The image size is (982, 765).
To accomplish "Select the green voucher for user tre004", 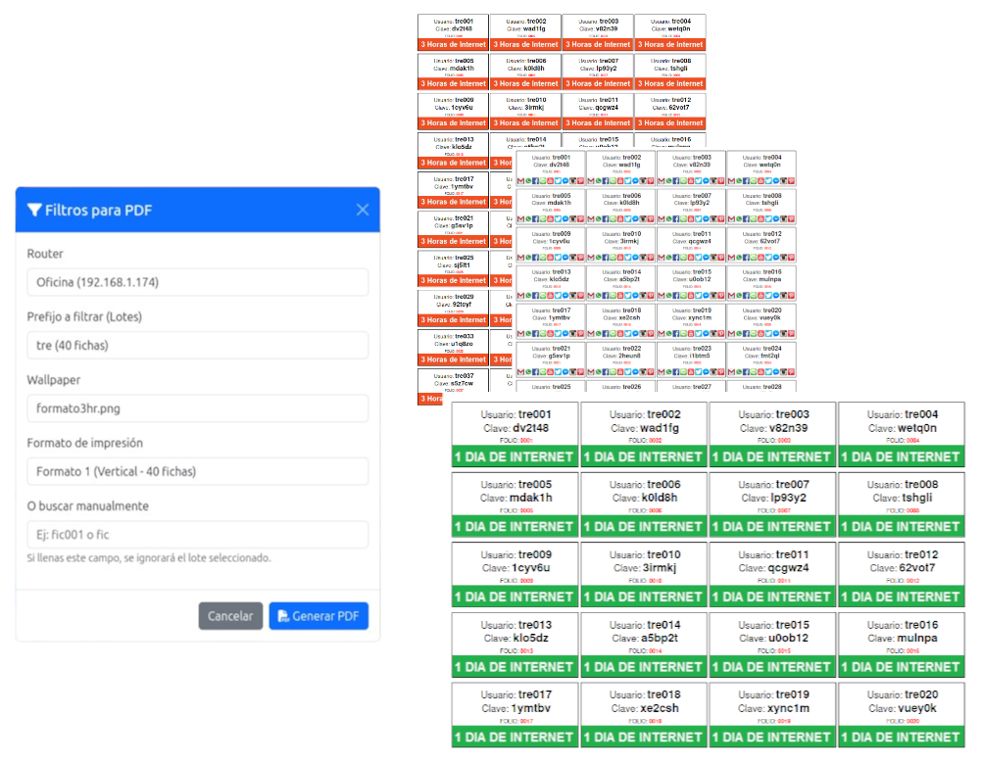I will click(902, 435).
